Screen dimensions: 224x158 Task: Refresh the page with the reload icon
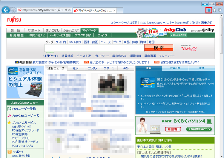click(66, 10)
